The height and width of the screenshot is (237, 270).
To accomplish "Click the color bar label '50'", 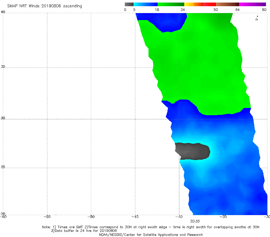I will click(216, 9).
